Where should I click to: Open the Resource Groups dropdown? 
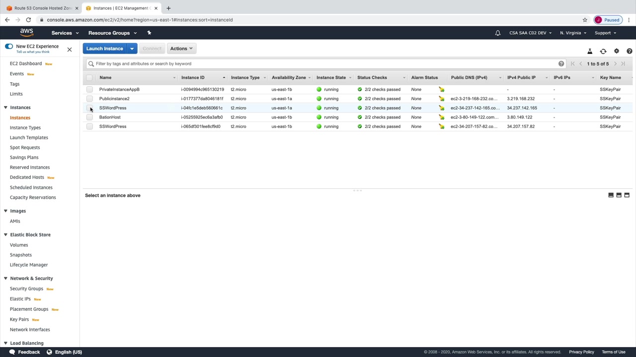coord(112,33)
